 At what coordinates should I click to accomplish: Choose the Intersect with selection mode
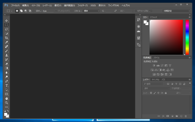(30, 11)
